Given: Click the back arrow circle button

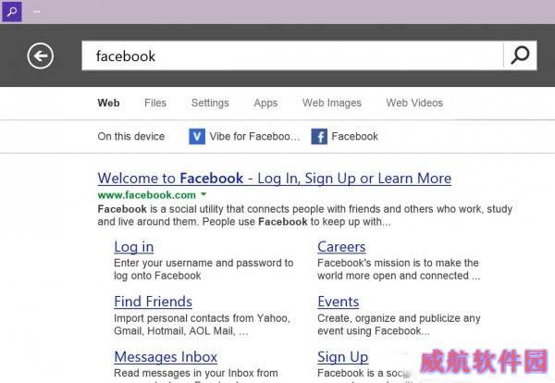Looking at the screenshot, I should 41,56.
